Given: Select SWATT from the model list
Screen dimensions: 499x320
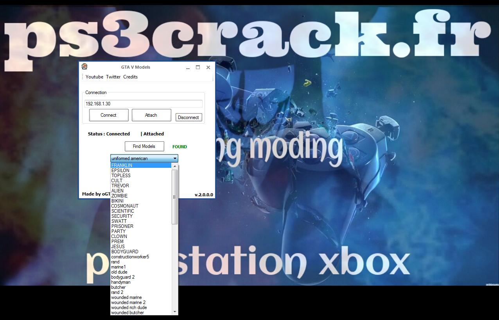Looking at the screenshot, I should click(141, 221).
